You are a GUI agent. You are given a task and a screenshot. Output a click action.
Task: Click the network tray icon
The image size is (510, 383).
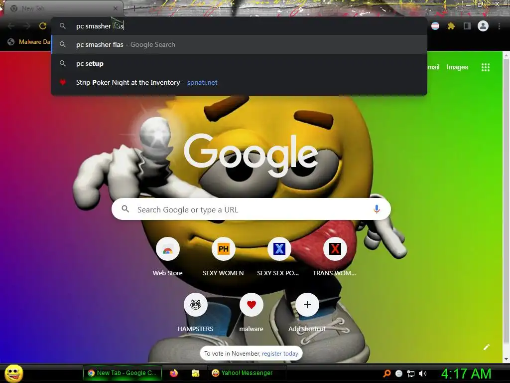pyautogui.click(x=411, y=373)
